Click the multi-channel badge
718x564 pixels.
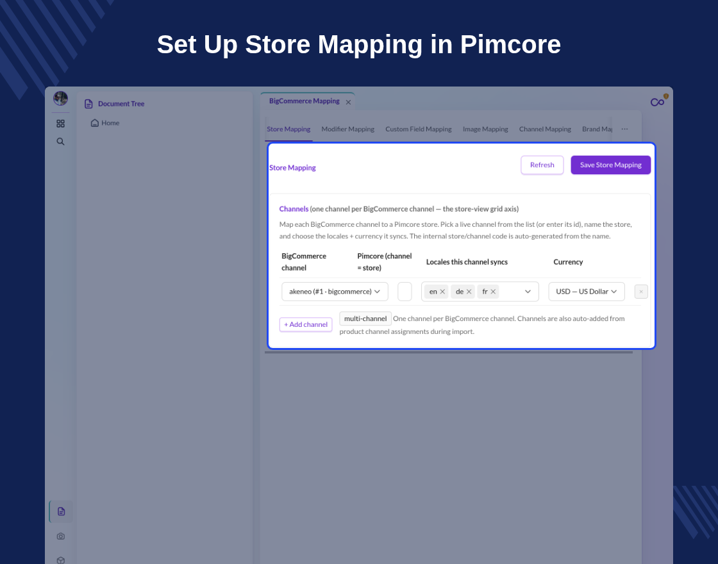tap(365, 319)
